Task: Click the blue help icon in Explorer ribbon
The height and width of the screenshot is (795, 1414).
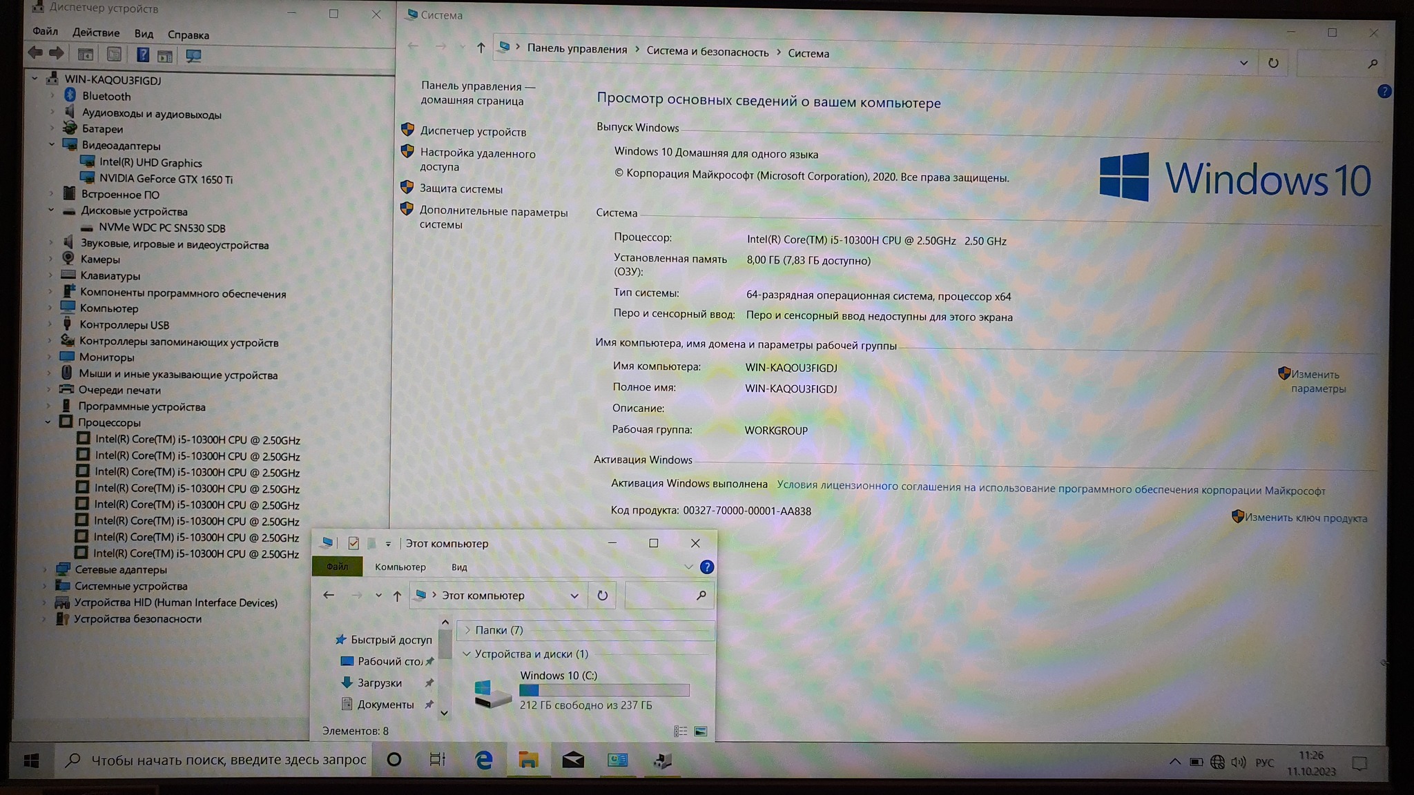Action: coord(706,567)
